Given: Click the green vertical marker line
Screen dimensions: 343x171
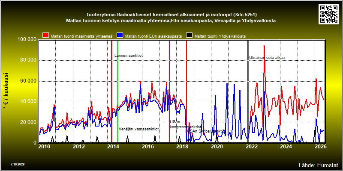Looking at the screenshot, I should pyautogui.click(x=117, y=91).
